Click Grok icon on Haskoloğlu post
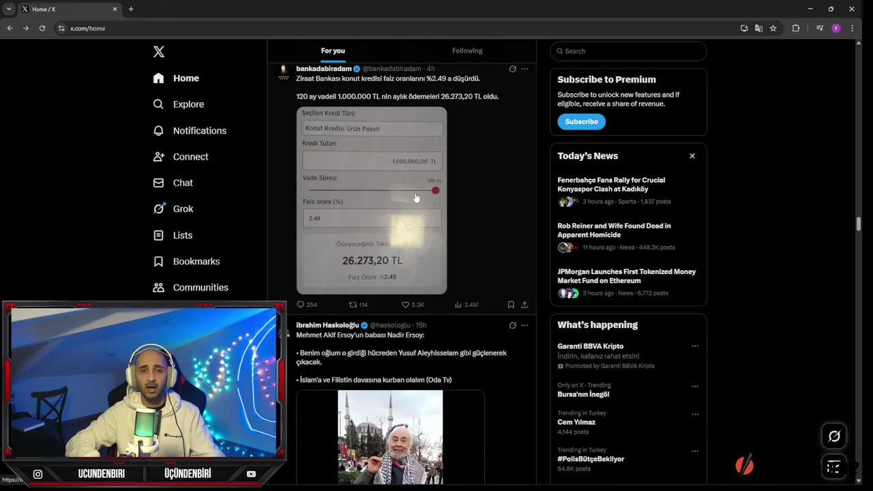The width and height of the screenshot is (873, 491). [512, 325]
